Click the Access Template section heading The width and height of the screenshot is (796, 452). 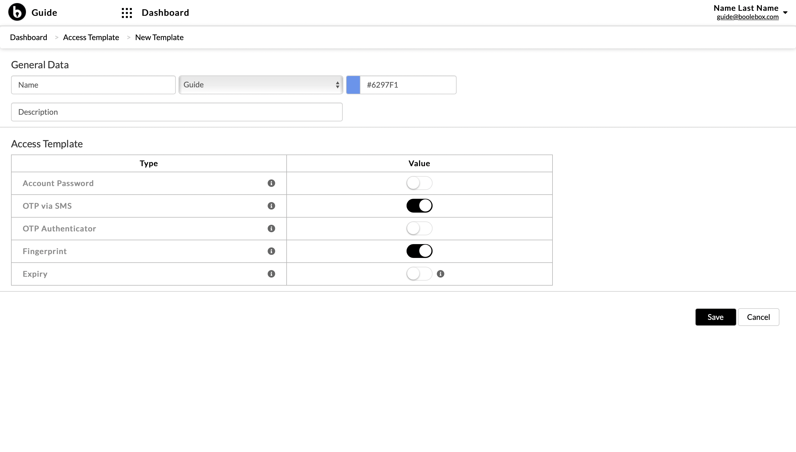click(47, 144)
